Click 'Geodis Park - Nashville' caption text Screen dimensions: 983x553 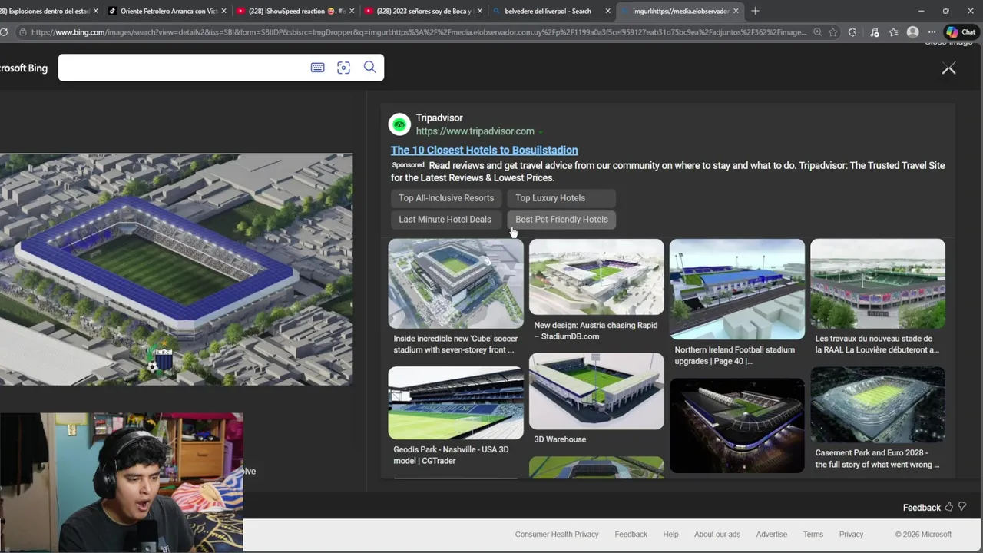click(x=451, y=455)
